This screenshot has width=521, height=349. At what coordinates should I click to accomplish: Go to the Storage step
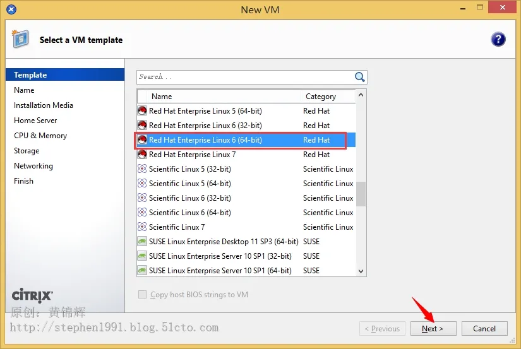pos(65,151)
